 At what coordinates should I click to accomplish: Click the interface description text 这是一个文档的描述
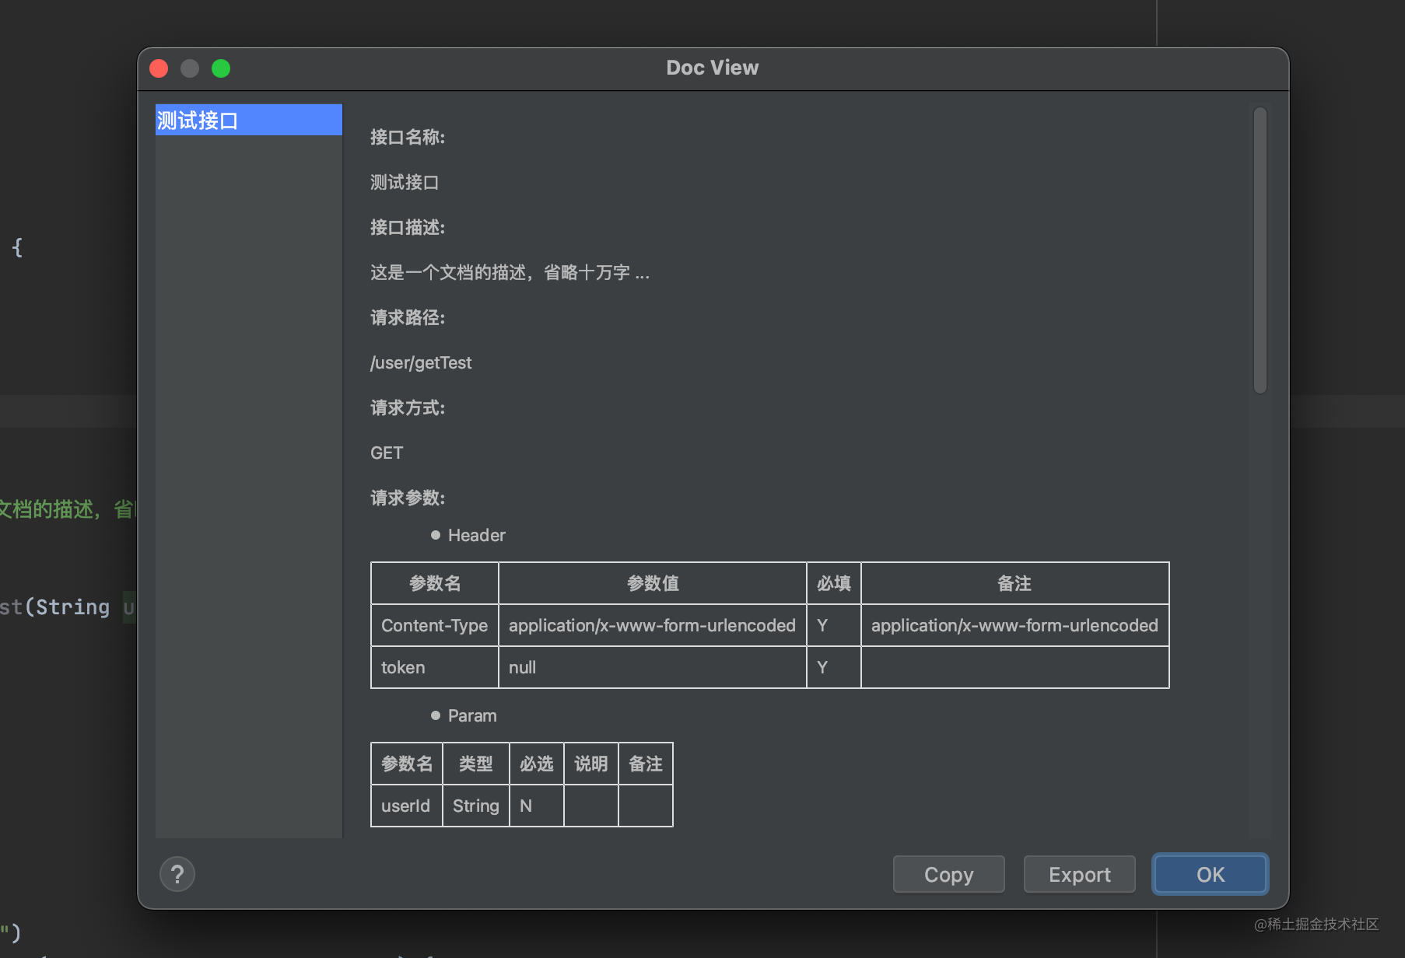point(510,272)
